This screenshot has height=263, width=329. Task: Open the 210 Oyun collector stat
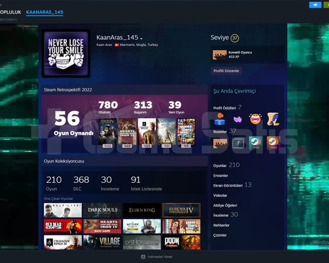54,183
